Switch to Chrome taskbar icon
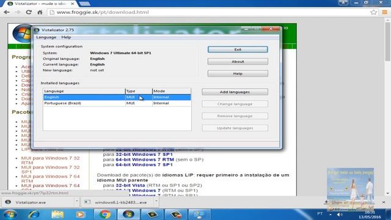The image size is (391, 220). pyautogui.click(x=105, y=215)
